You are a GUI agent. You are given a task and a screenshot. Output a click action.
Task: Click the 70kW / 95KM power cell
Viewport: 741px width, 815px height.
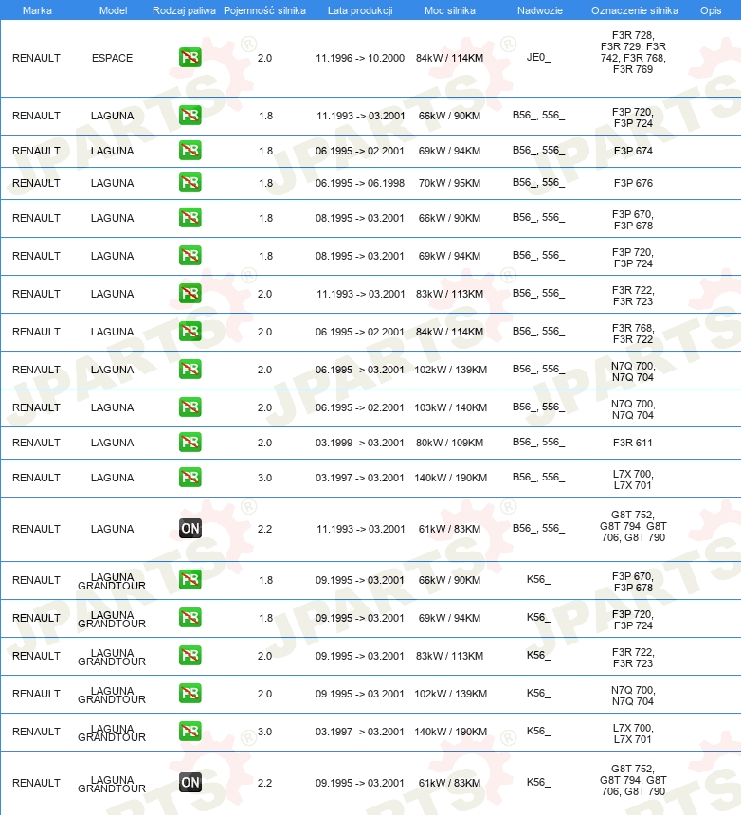click(449, 183)
